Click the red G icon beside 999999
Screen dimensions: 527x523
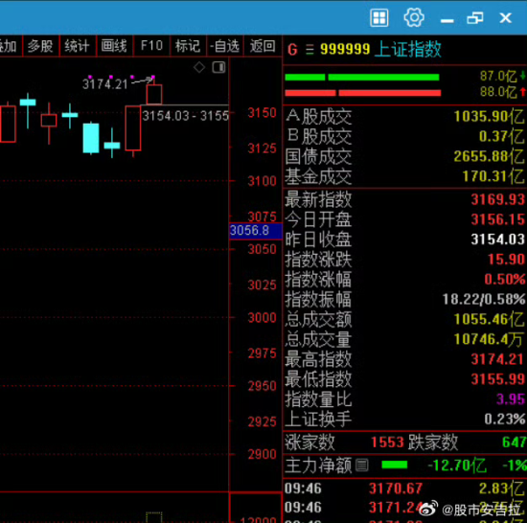click(x=292, y=50)
